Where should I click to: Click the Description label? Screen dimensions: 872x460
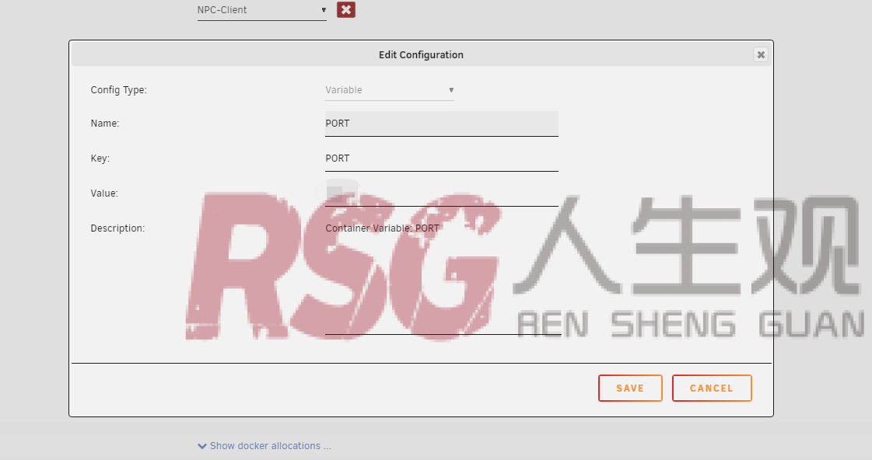pos(117,228)
